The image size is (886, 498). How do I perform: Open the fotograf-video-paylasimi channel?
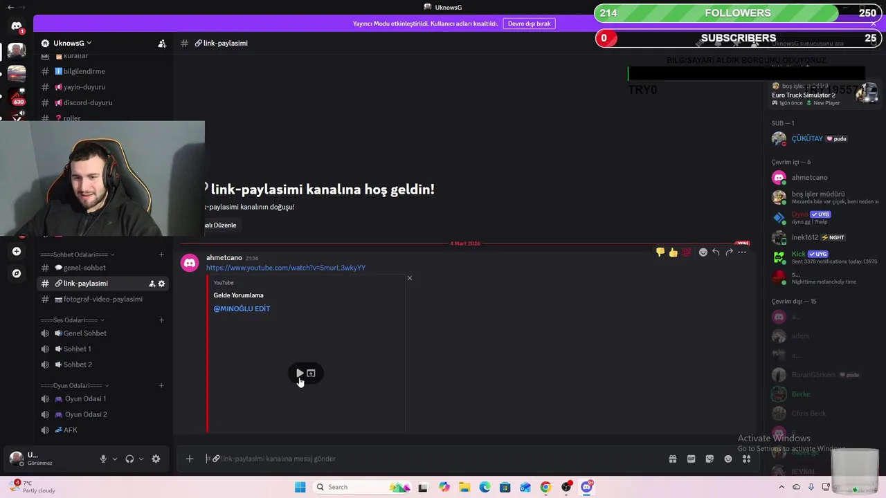(104, 299)
